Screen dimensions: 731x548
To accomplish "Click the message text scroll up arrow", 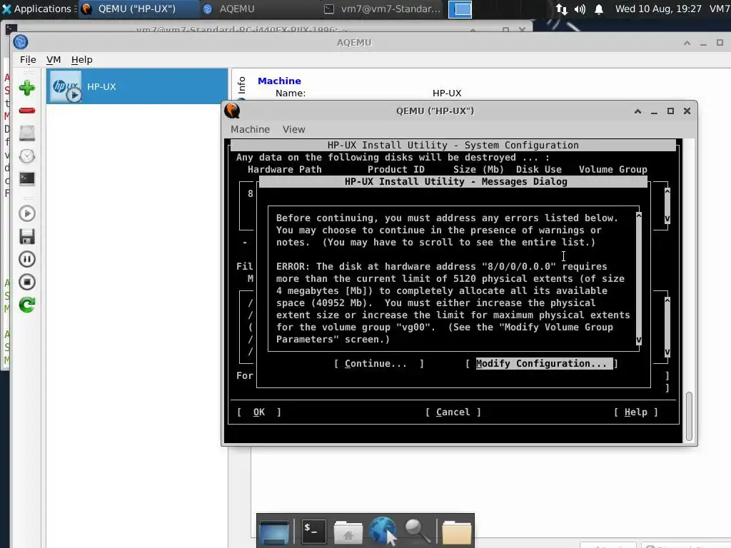I will (x=639, y=215).
